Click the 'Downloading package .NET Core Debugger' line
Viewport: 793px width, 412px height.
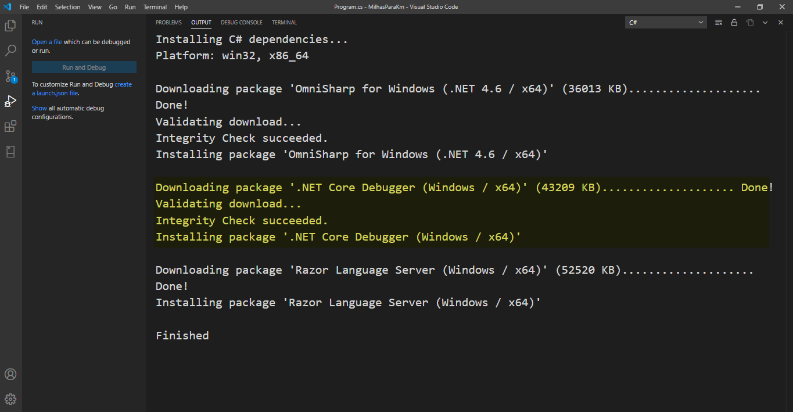(464, 187)
